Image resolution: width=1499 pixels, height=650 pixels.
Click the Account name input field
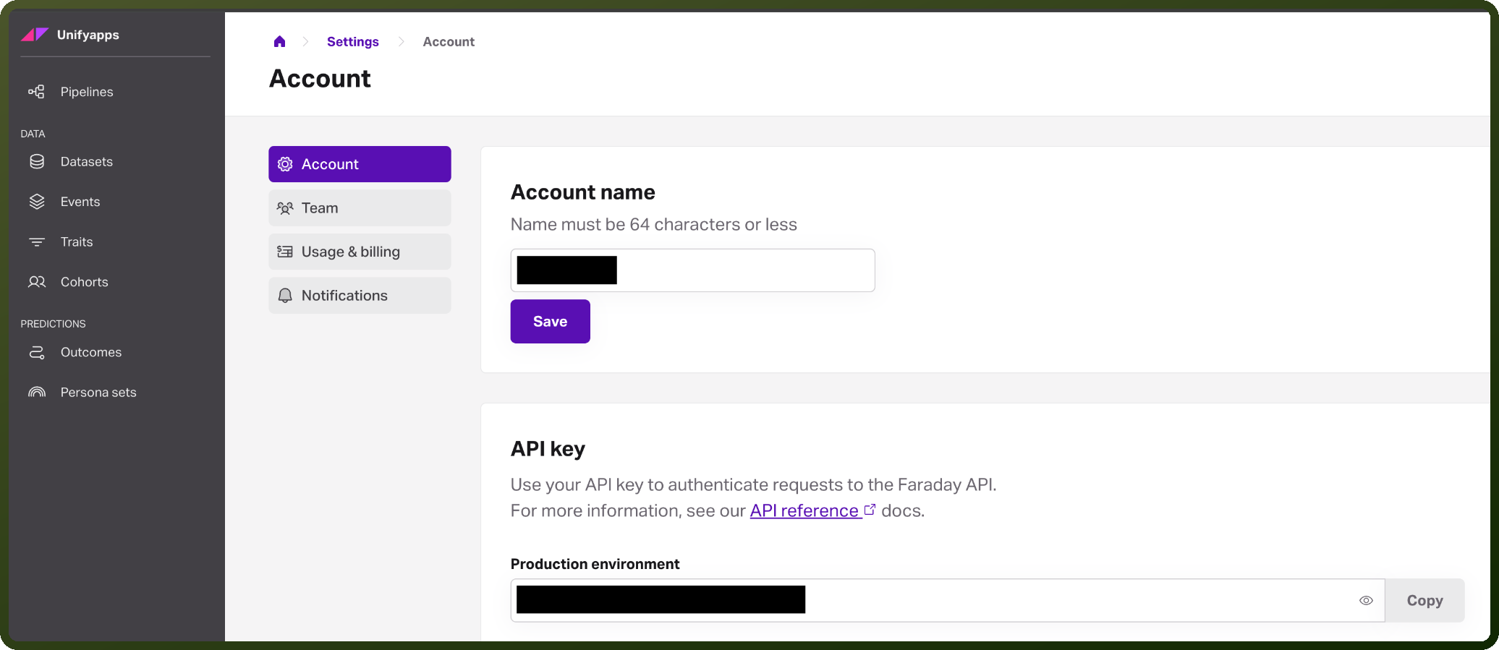tap(693, 270)
